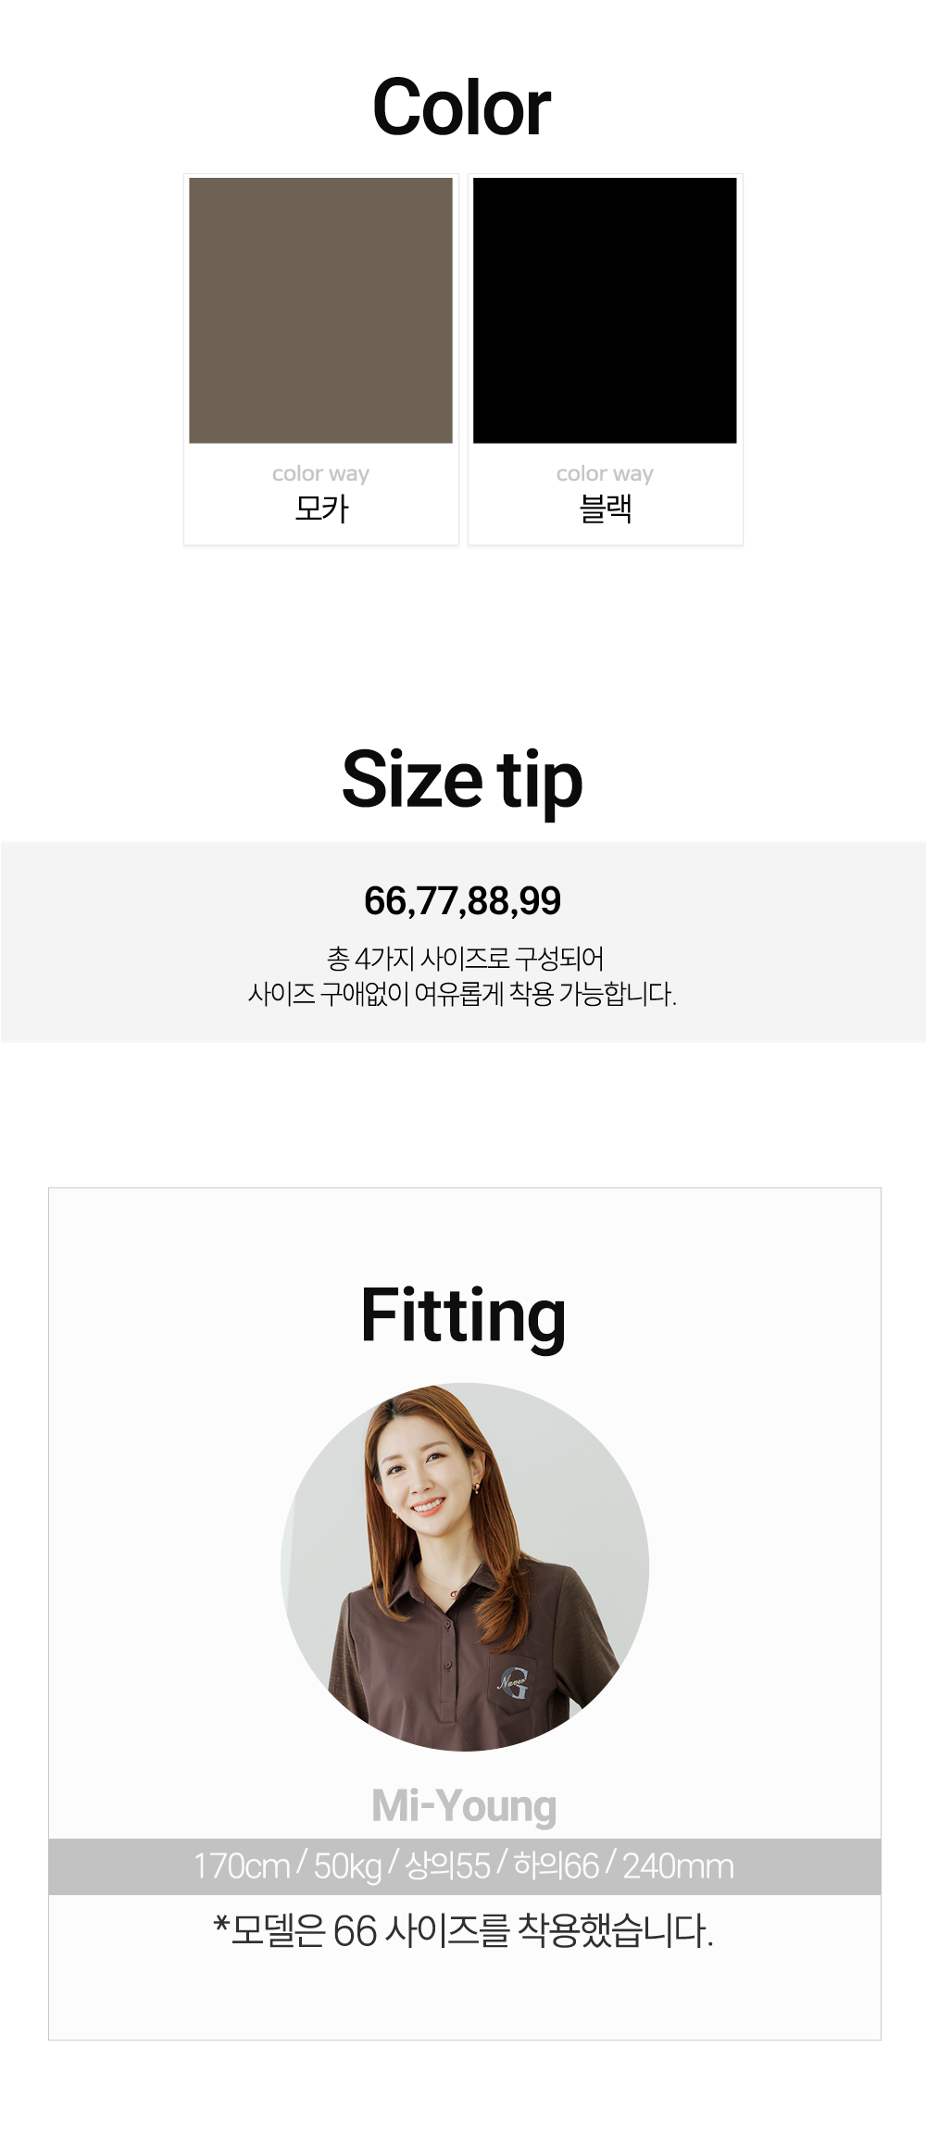Viewport: 926px width, 2148px height.
Task: Click the 66,77,88,99 size list text
Action: click(x=462, y=901)
